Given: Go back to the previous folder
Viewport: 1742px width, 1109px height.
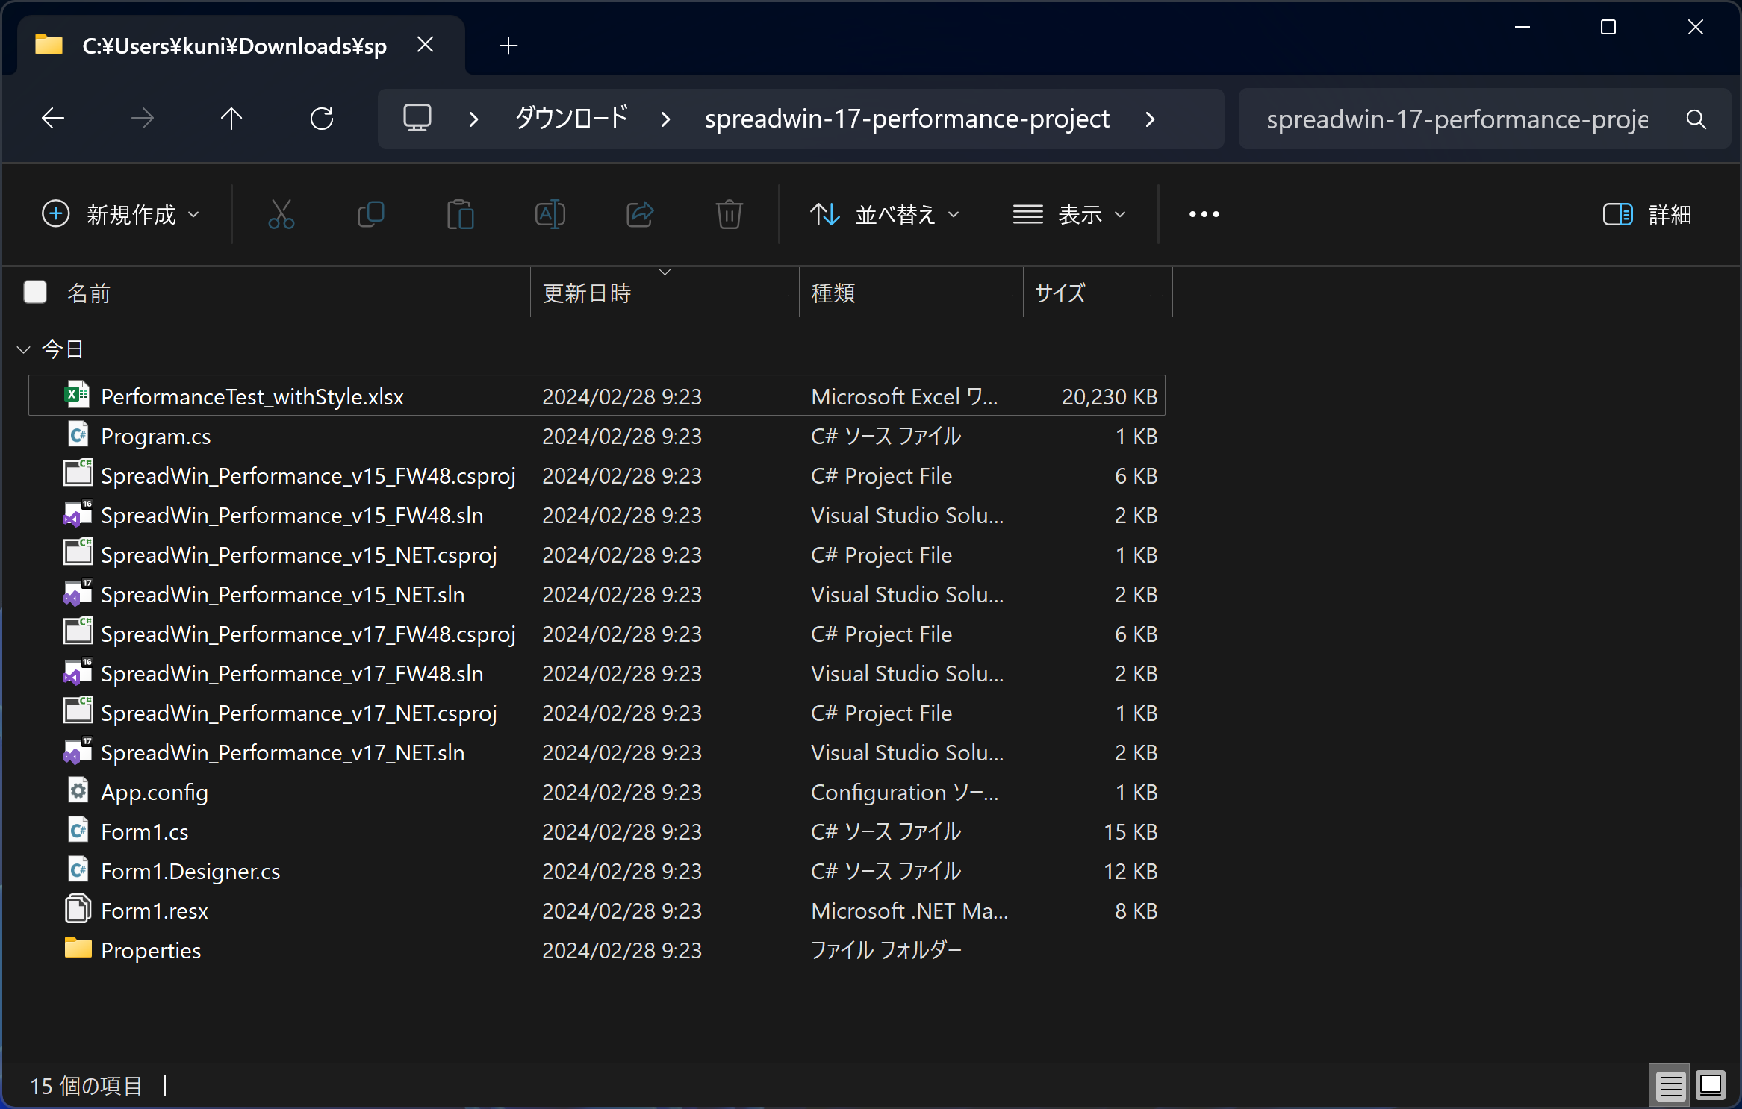Looking at the screenshot, I should 53,118.
